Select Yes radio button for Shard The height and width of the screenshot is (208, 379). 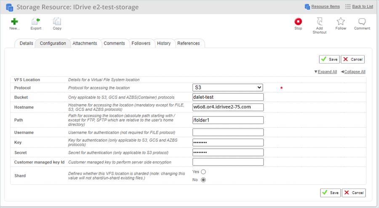point(203,172)
